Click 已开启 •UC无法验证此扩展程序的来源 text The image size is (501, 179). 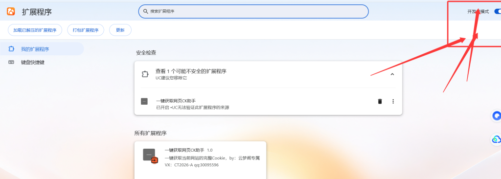[x=193, y=108]
